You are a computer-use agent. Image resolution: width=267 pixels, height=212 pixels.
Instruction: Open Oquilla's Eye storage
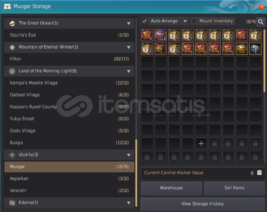[69, 35]
